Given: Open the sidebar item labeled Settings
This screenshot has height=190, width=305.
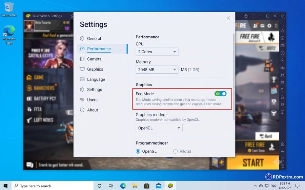Looking at the screenshot, I should pyautogui.click(x=94, y=90).
